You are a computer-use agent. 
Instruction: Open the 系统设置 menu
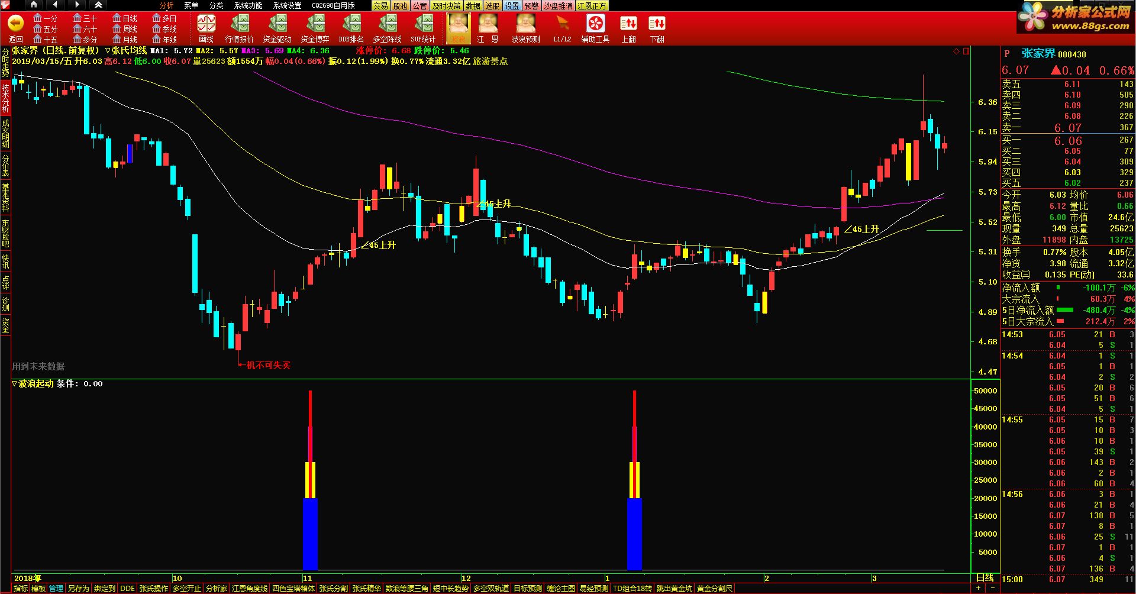tap(287, 5)
